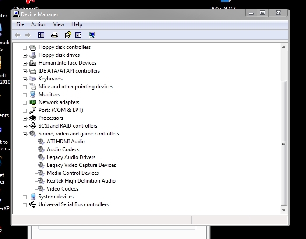This screenshot has width=306, height=239.
Task: Select the Floppy disk controllers icon
Action: click(33, 47)
